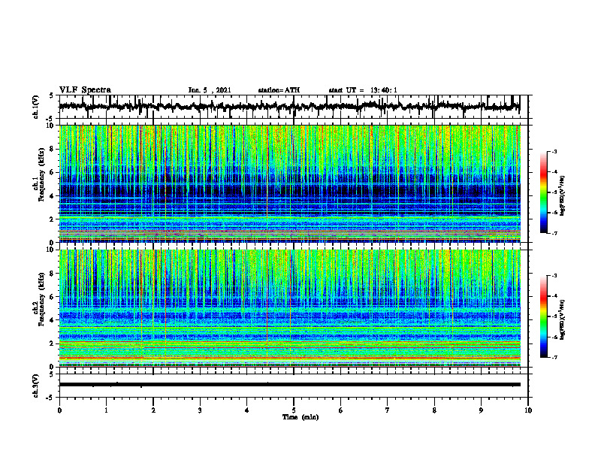Click the time axis tick label '7'
The height and width of the screenshot is (460, 595).
pos(388,410)
